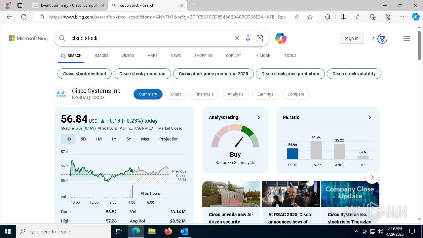The height and width of the screenshot is (238, 423).
Task: Click the browser back arrow
Action: (9, 17)
